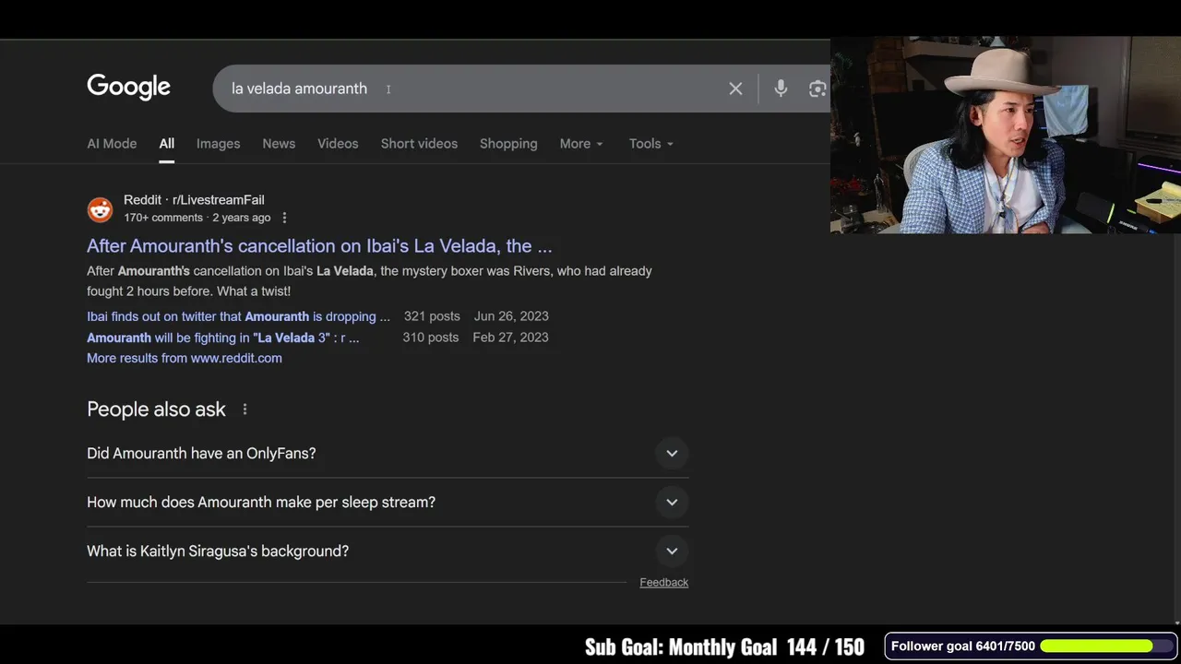The height and width of the screenshot is (664, 1181).
Task: Click the 'People also ask' heading
Action: [156, 409]
